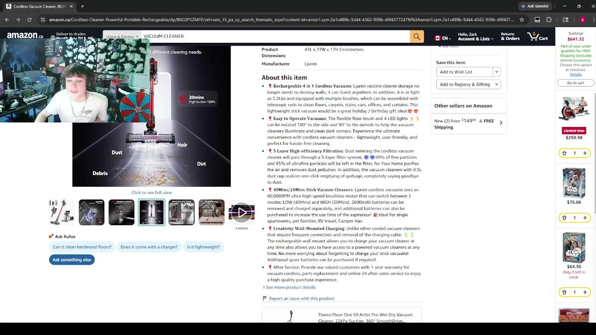Click the Amazon.ca logo
The image size is (596, 335).
click(x=25, y=36)
